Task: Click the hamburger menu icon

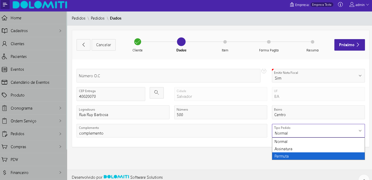Action: point(5,5)
